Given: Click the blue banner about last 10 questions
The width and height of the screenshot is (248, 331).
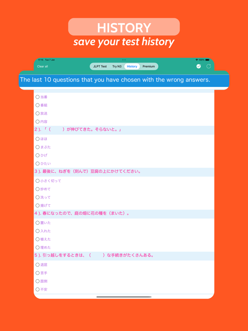Looking at the screenshot, I should tap(124, 81).
